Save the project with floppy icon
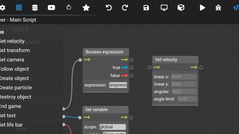The height and width of the screenshot is (134, 239). tap(146, 7)
